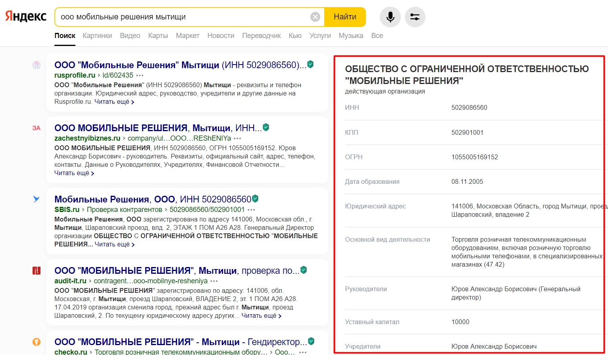
Task: Expand 'Читать ещё' in SBIS.ru snippet
Action: click(x=115, y=244)
